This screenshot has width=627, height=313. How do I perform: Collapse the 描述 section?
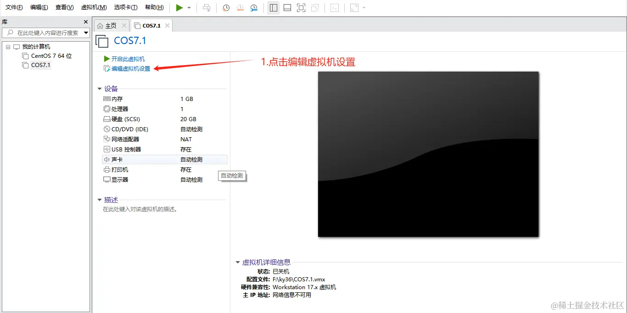coord(100,200)
